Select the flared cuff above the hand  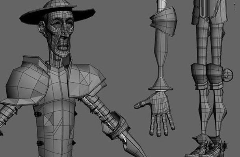(x=160, y=84)
